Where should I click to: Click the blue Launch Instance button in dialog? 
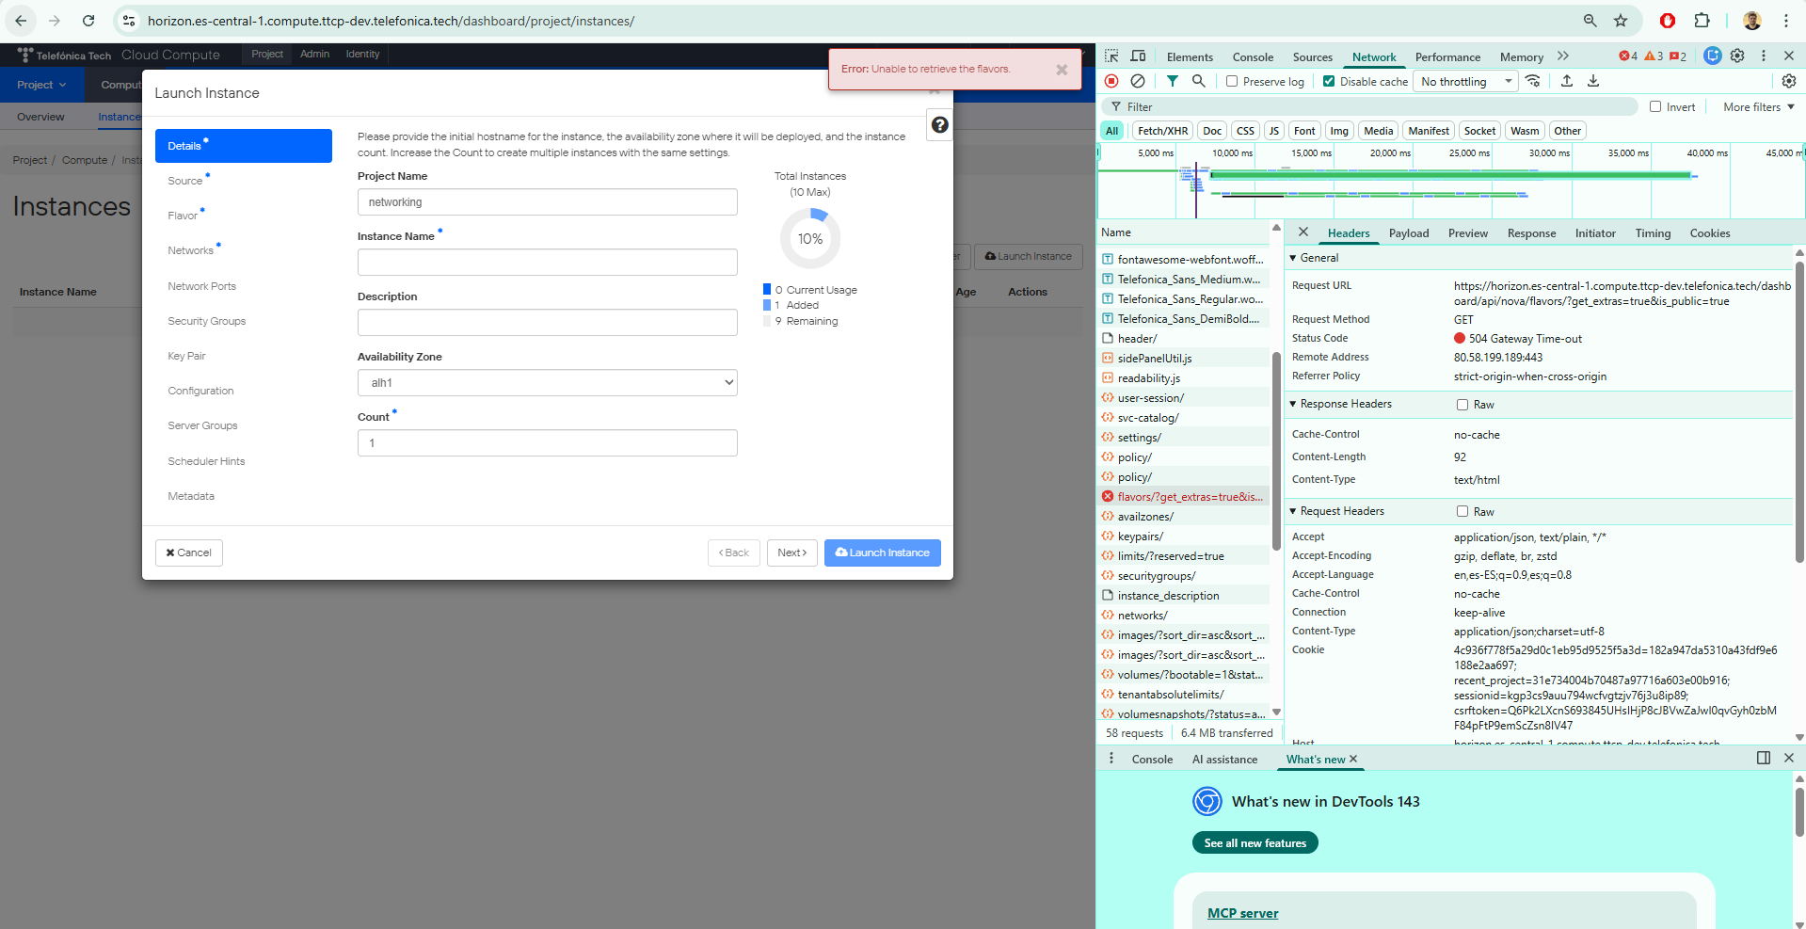pos(883,553)
